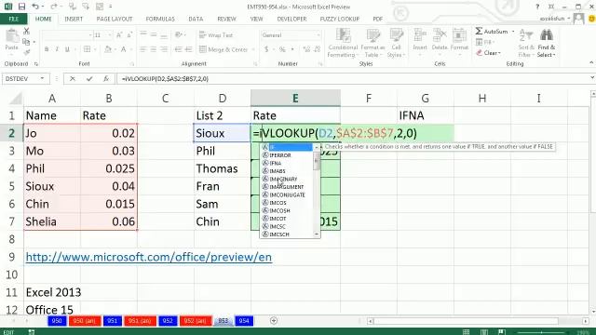Open Conditional Formatting
Viewport: 596px width, 335px height.
click(x=343, y=44)
